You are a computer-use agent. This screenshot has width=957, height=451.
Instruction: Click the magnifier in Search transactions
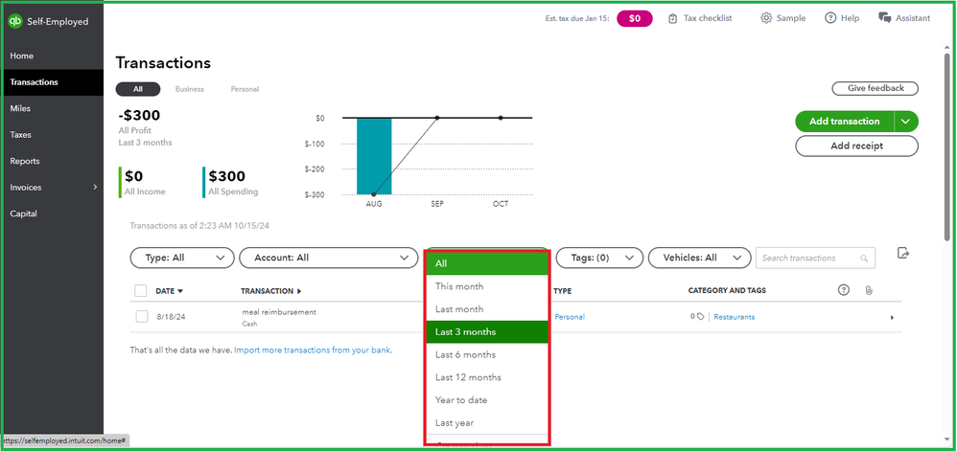point(864,259)
